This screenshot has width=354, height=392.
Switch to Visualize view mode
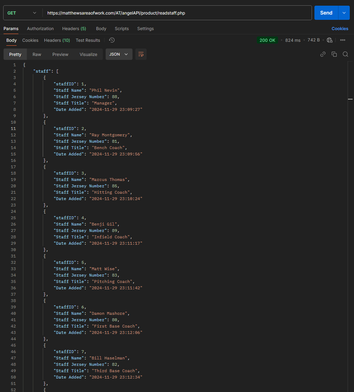(88, 54)
